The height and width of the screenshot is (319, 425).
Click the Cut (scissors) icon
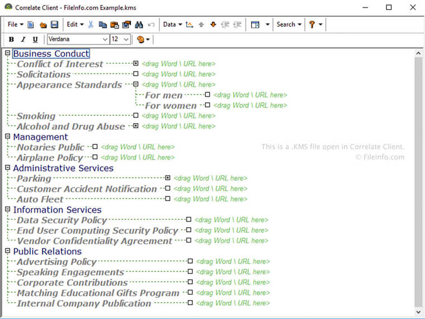point(91,25)
